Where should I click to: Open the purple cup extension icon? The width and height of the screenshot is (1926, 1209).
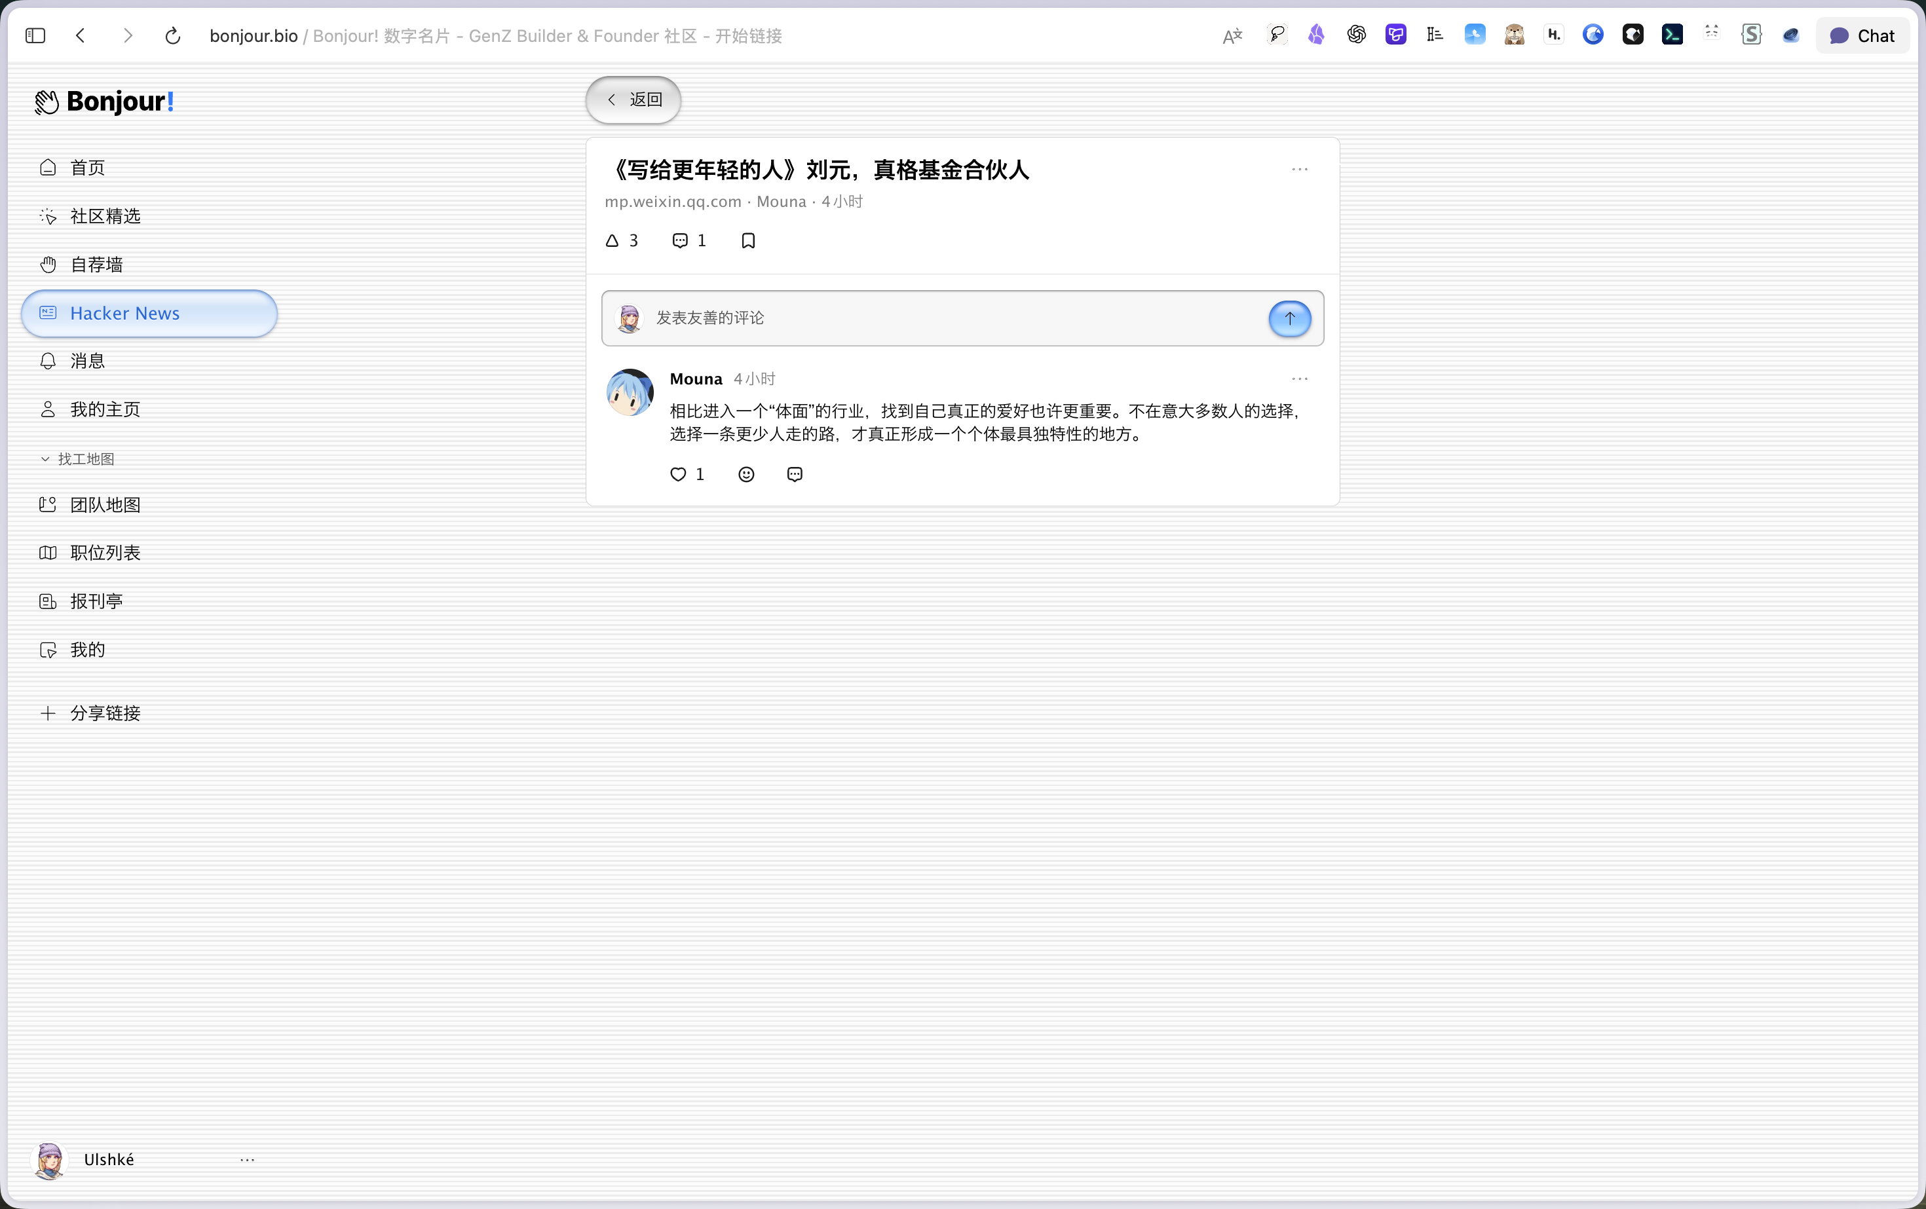click(1396, 34)
